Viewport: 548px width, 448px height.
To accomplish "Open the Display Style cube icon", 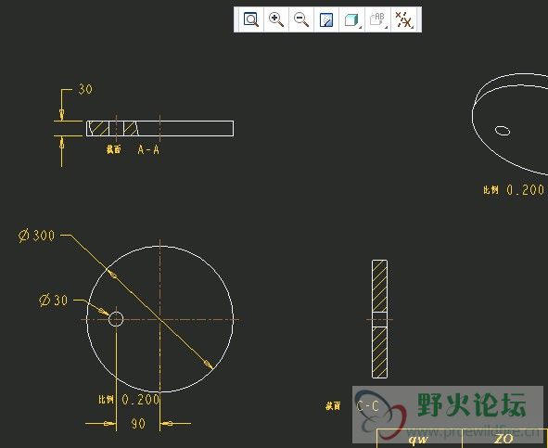I will coord(352,19).
